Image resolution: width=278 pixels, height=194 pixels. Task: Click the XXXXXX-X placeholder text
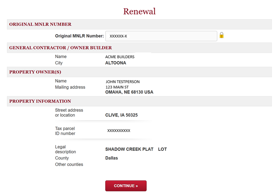(x=117, y=36)
